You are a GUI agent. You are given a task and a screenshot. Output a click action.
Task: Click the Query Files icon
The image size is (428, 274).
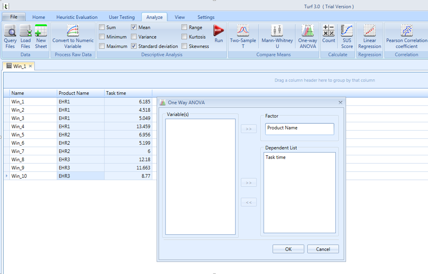[10, 36]
